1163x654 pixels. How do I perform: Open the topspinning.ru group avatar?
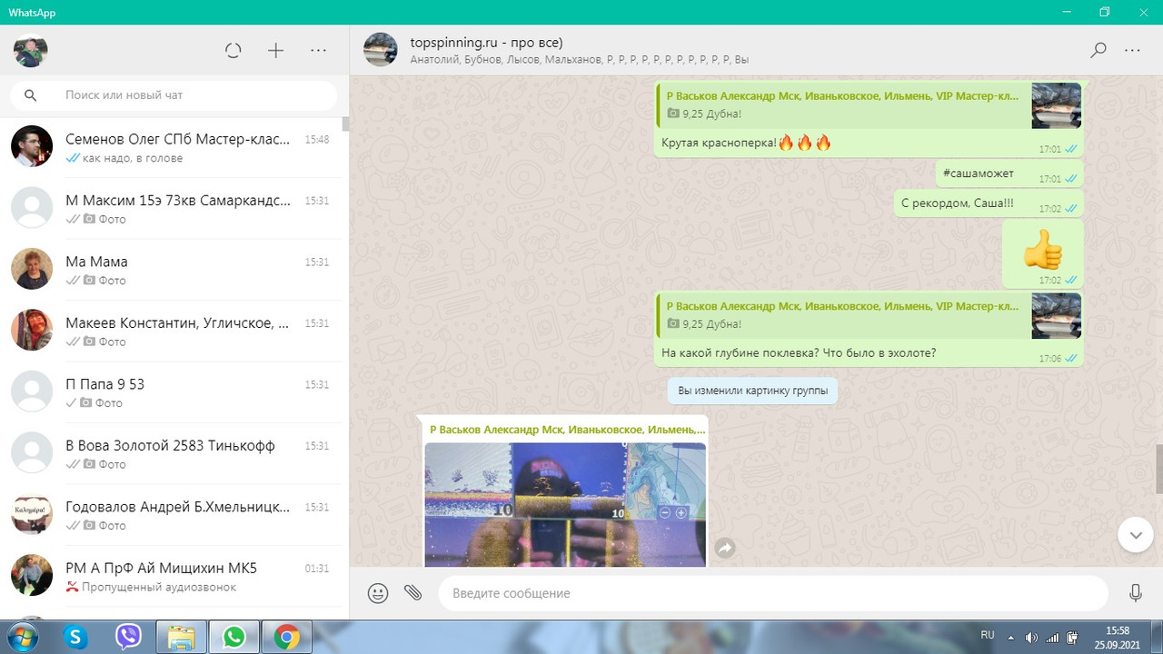click(381, 50)
